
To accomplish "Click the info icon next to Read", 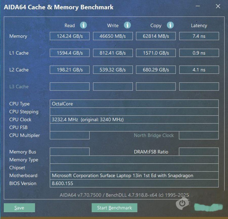I will pyautogui.click(x=84, y=25).
